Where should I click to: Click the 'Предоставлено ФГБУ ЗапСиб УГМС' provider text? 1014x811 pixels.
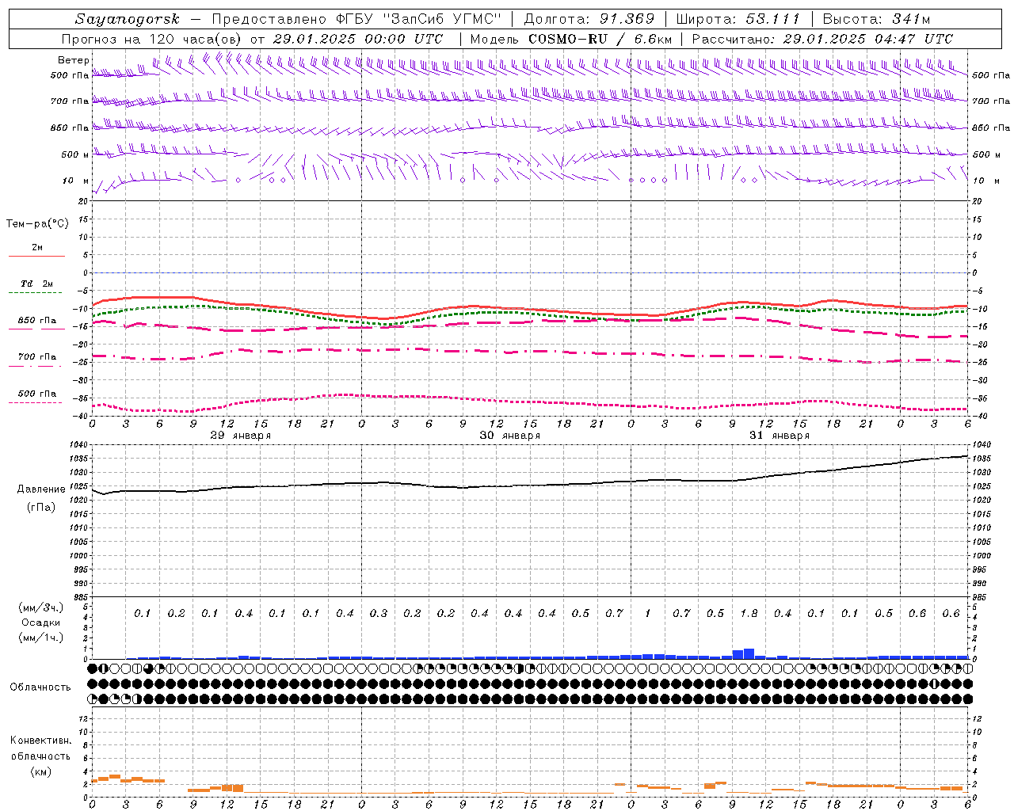(357, 19)
